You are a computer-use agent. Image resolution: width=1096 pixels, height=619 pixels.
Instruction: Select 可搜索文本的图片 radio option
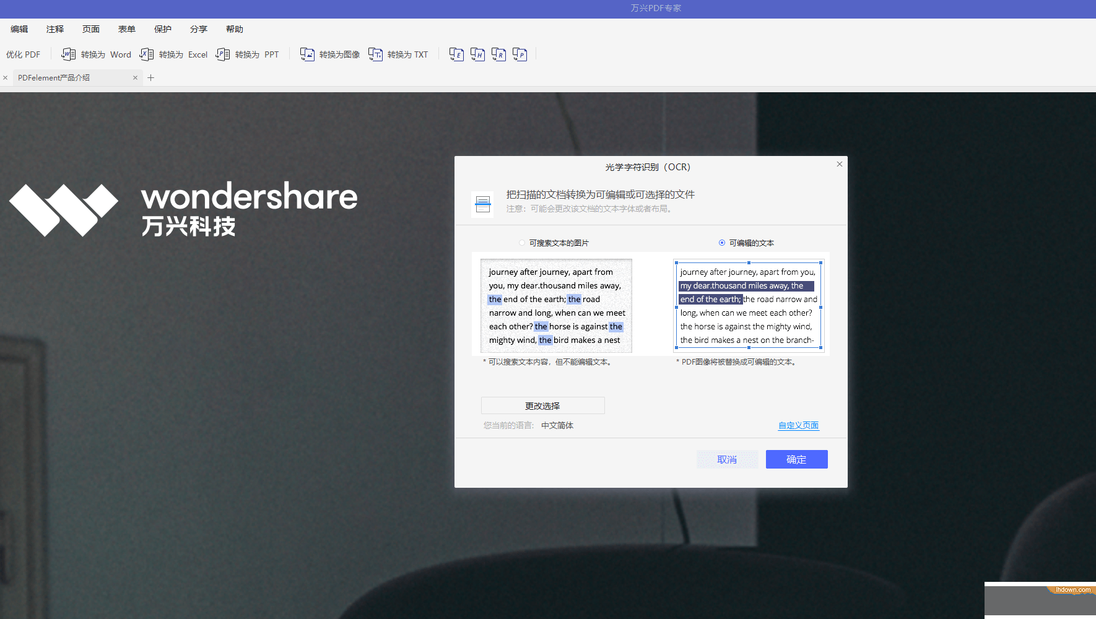point(522,243)
